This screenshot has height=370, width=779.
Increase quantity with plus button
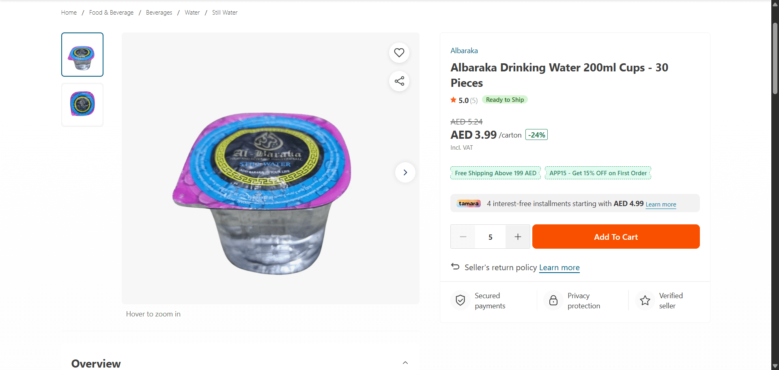click(518, 237)
